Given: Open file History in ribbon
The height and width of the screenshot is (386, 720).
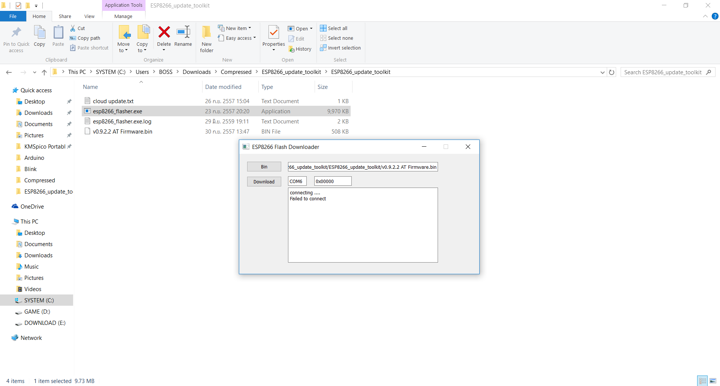Looking at the screenshot, I should pyautogui.click(x=300, y=49).
